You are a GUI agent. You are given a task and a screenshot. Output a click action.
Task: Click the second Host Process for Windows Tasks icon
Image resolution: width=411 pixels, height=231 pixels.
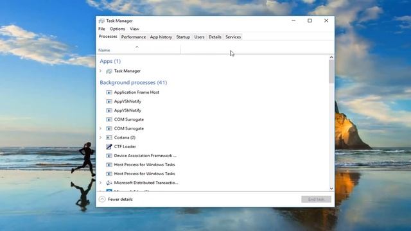click(x=109, y=174)
